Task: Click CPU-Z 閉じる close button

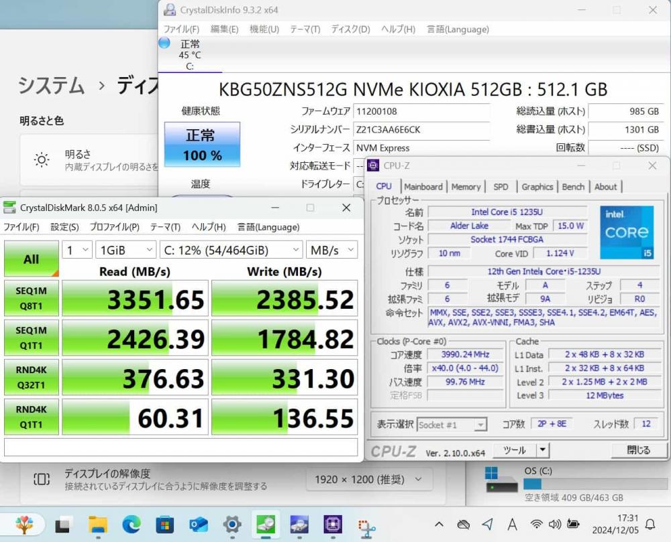Action: tap(638, 450)
